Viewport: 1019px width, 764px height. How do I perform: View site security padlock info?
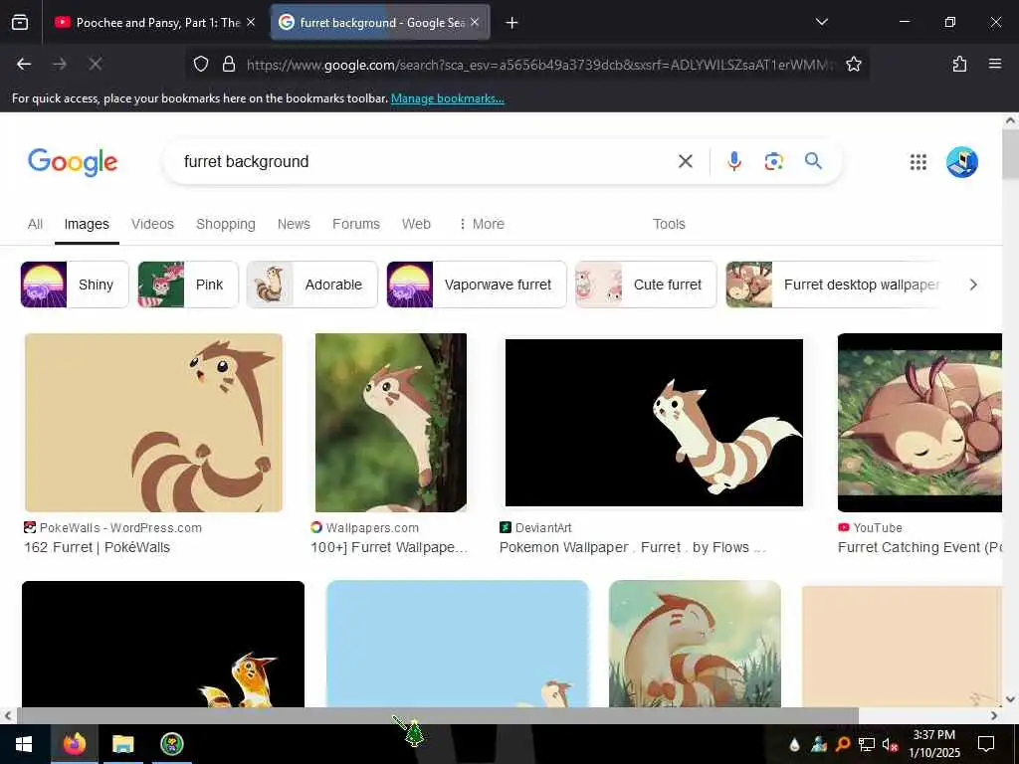[x=229, y=64]
